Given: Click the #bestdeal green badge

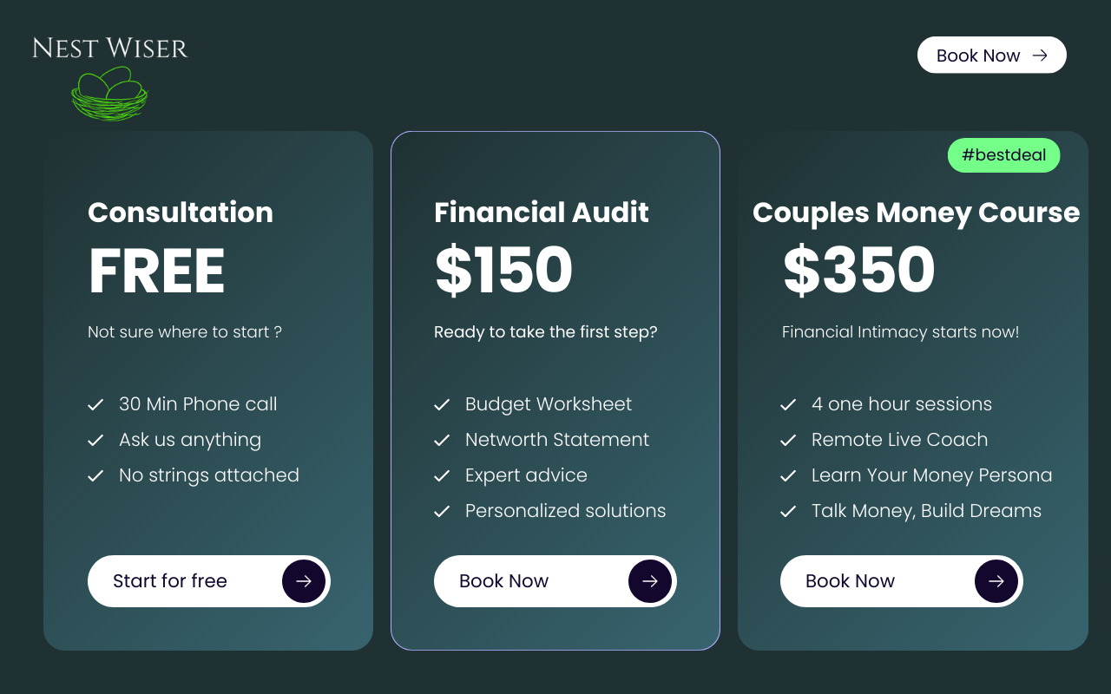Looking at the screenshot, I should point(1003,155).
